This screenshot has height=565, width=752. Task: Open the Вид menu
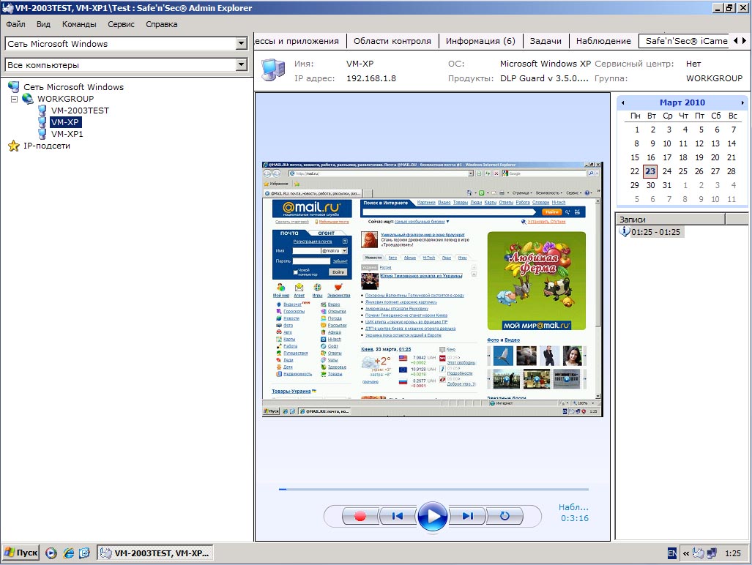pos(43,24)
